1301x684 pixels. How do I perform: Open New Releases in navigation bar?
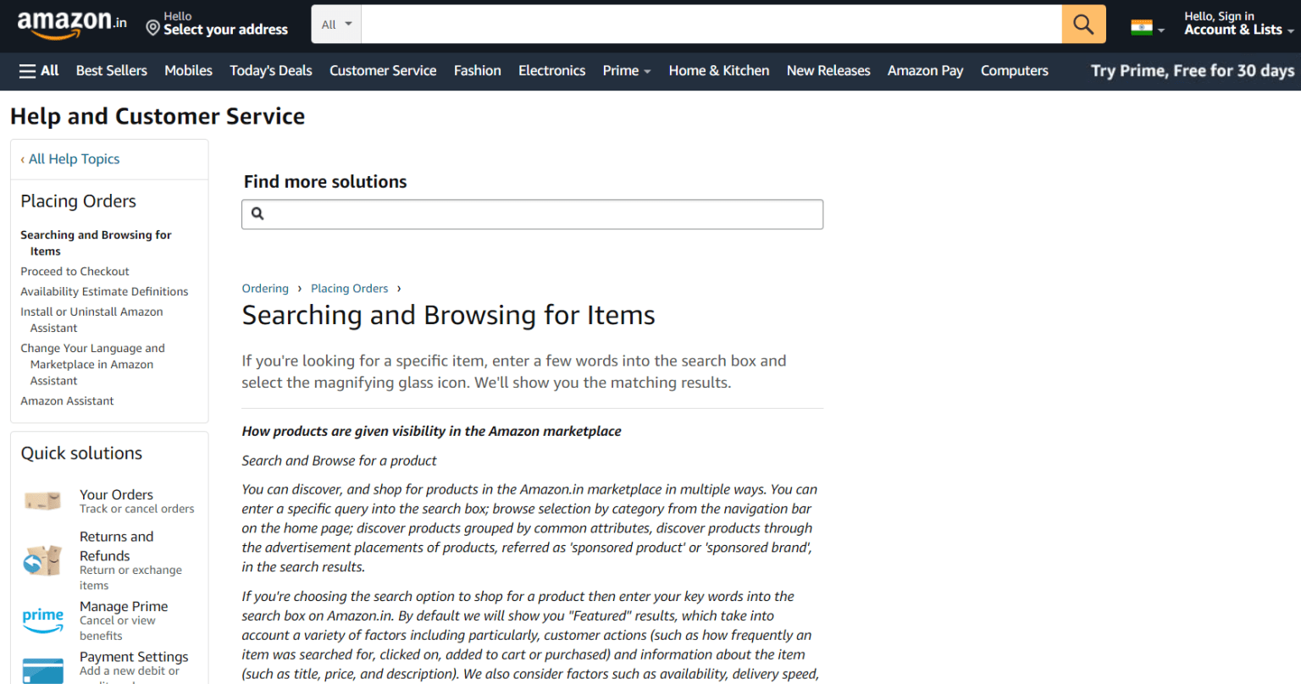(828, 71)
